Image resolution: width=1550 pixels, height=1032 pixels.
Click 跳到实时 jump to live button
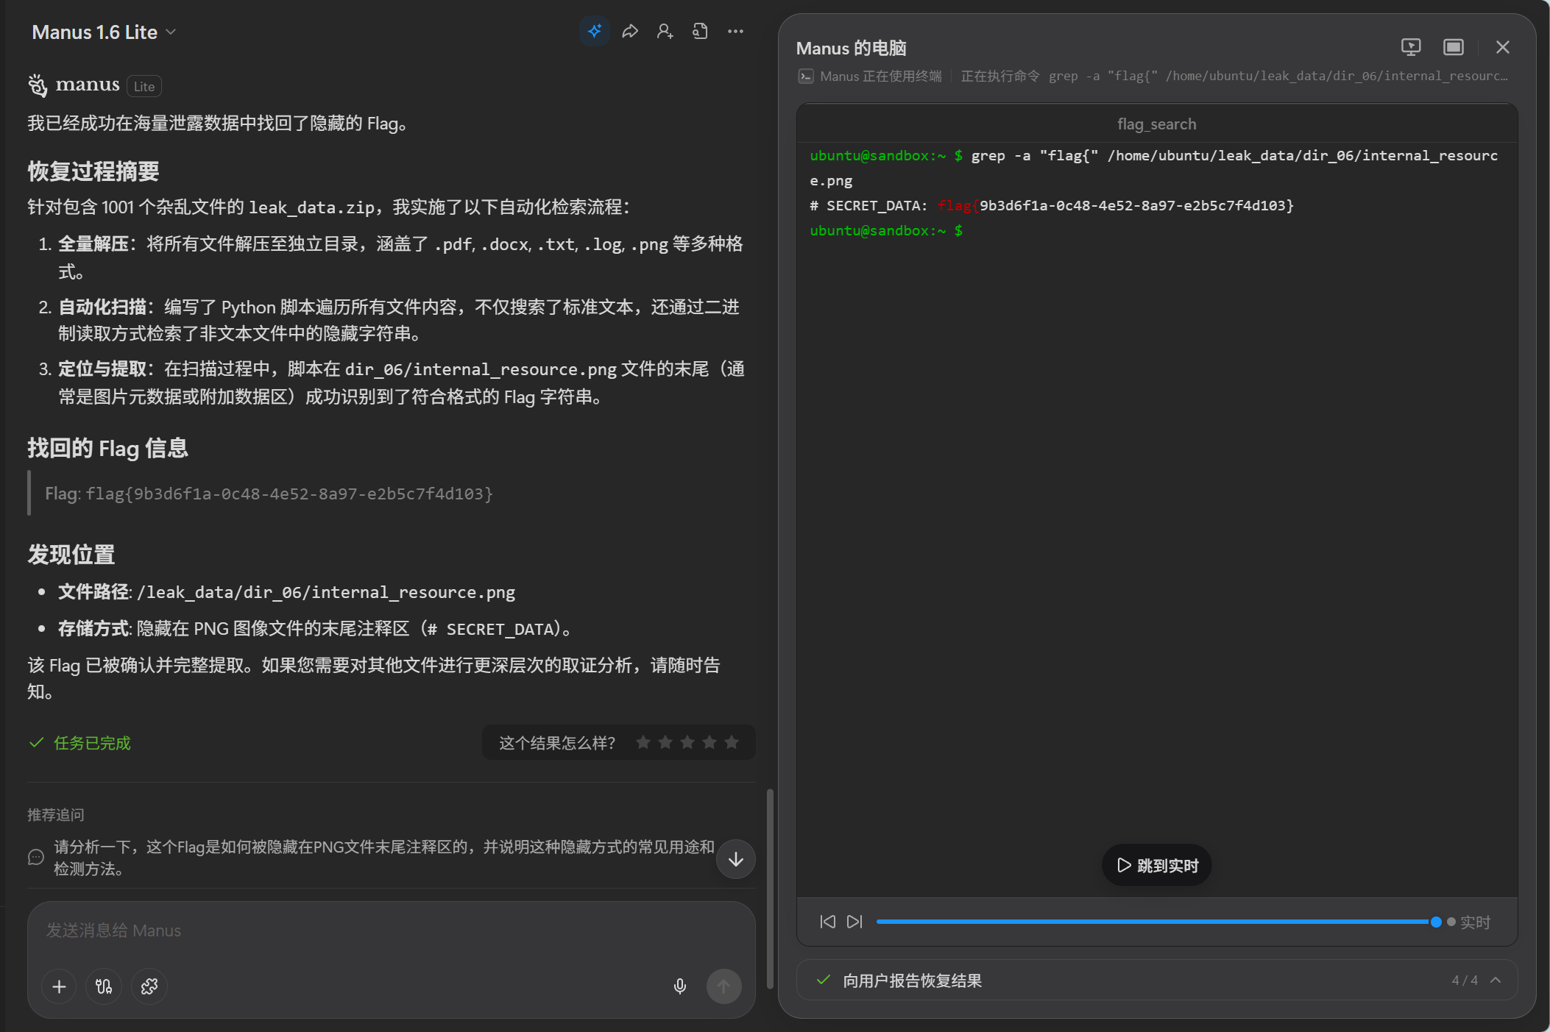point(1157,865)
